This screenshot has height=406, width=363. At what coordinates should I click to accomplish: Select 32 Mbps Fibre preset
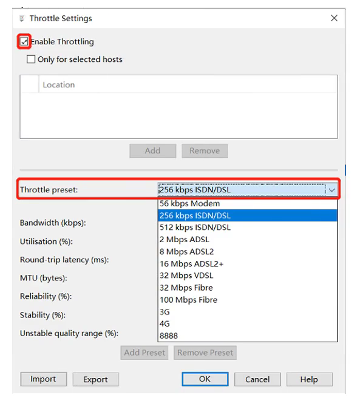tap(248, 288)
